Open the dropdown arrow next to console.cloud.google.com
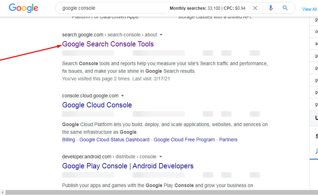318x195 pixels. coord(123,96)
